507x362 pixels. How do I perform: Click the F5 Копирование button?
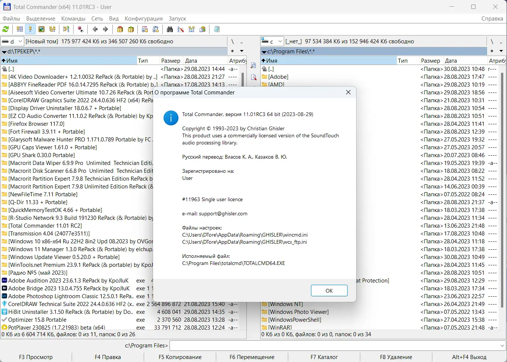click(x=180, y=357)
